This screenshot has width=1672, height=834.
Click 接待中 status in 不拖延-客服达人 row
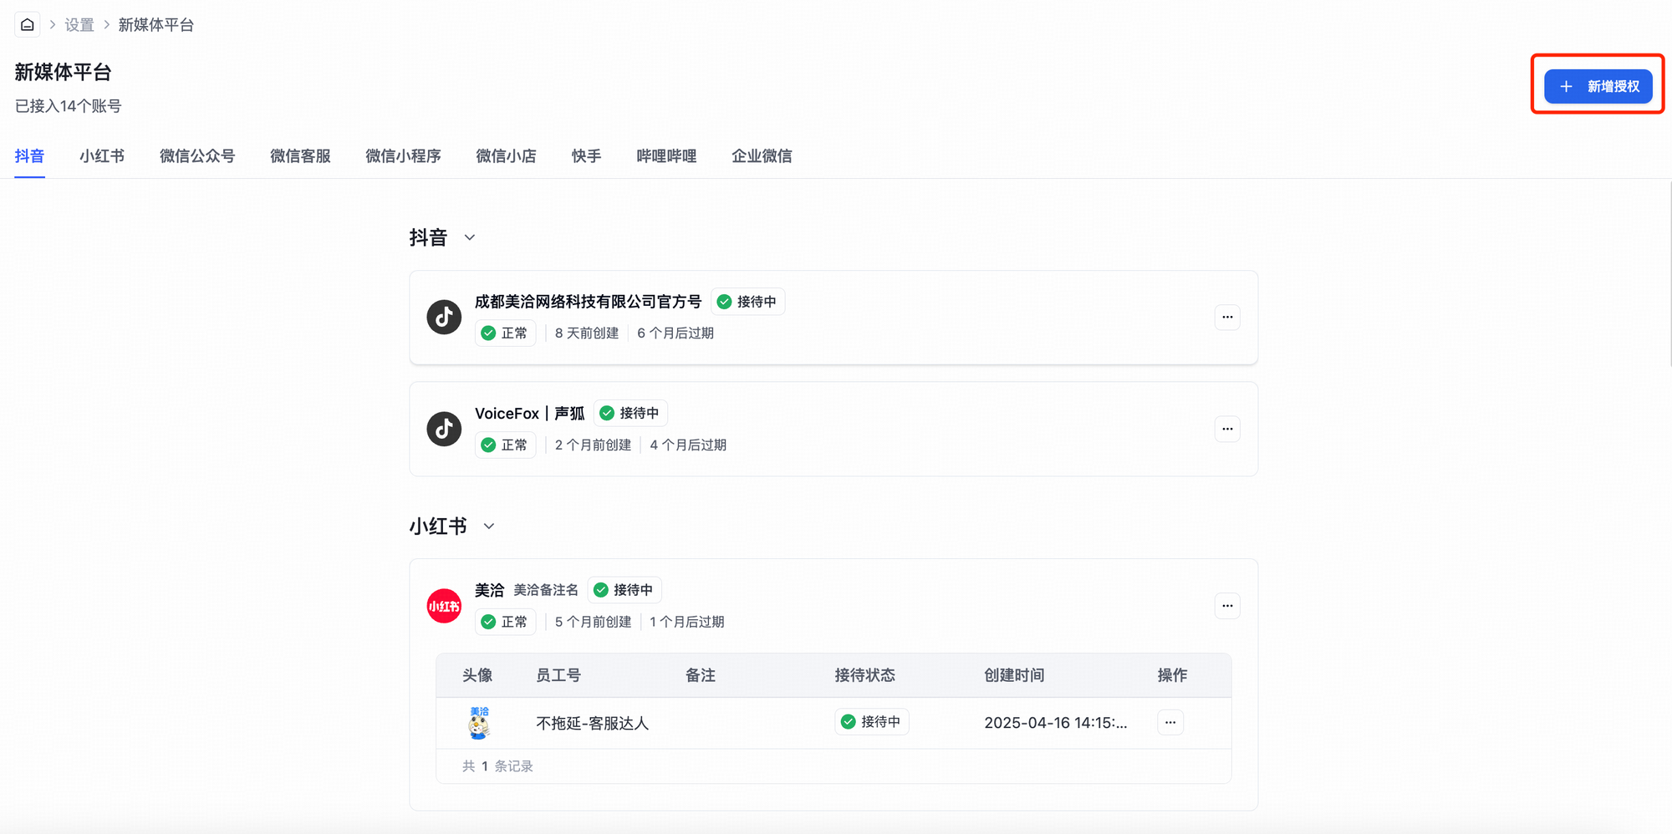click(872, 722)
